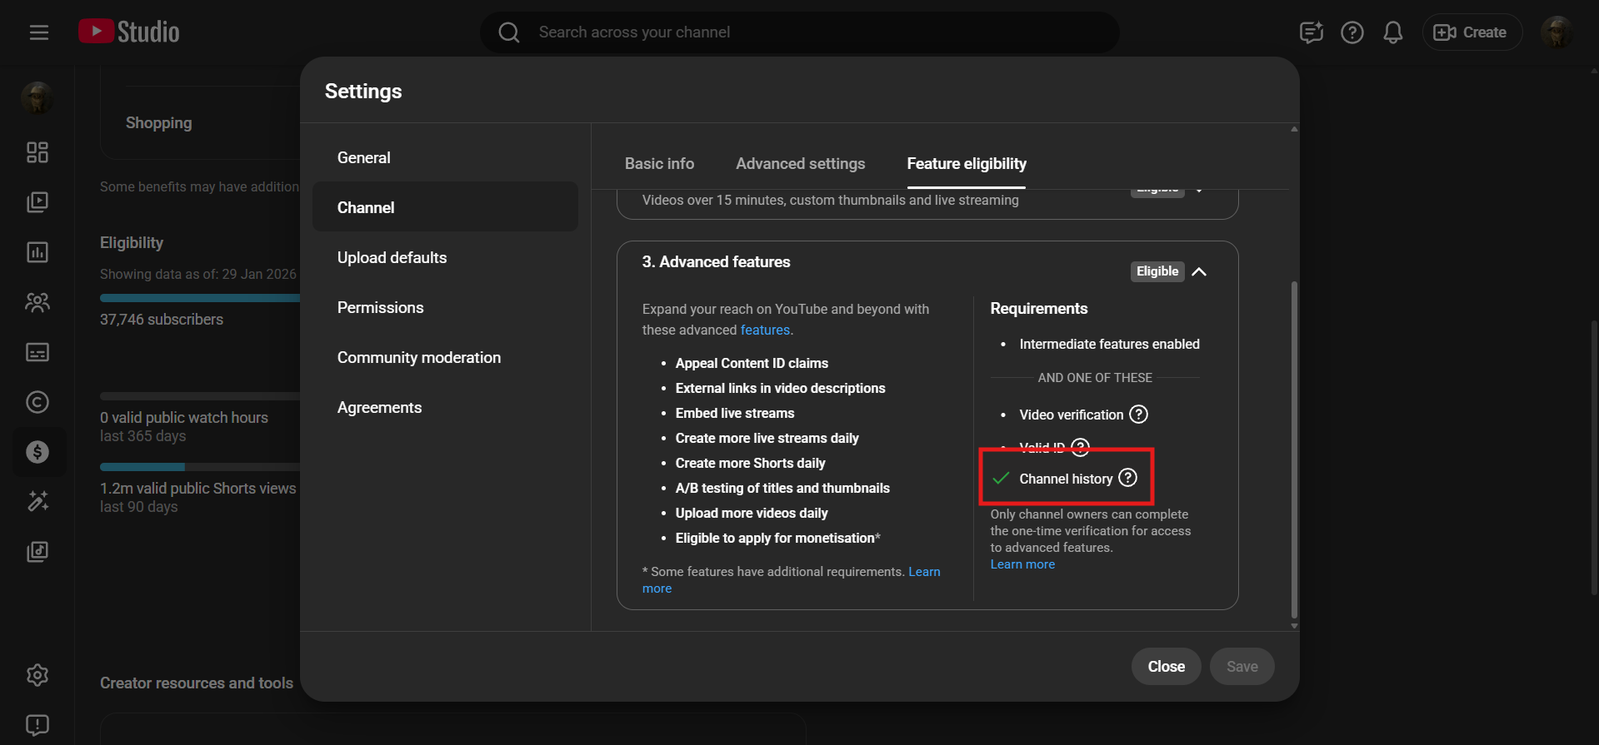Switch to the Advanced settings tab
This screenshot has height=745, width=1599.
point(800,164)
